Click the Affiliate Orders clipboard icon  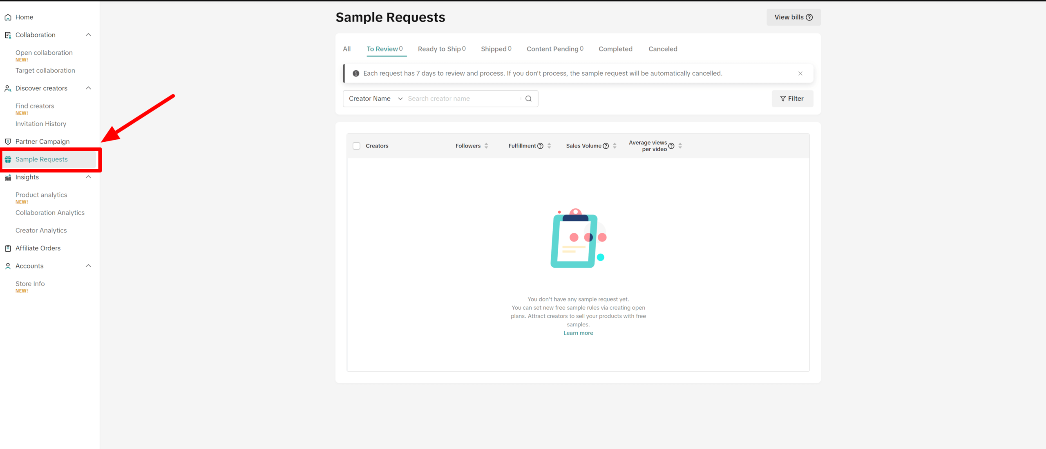pos(8,248)
